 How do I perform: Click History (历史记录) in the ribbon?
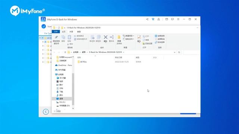coord(148,44)
